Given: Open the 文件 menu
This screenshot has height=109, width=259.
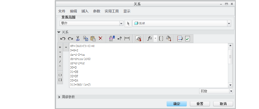Looking at the screenshot, I should (x=62, y=11).
